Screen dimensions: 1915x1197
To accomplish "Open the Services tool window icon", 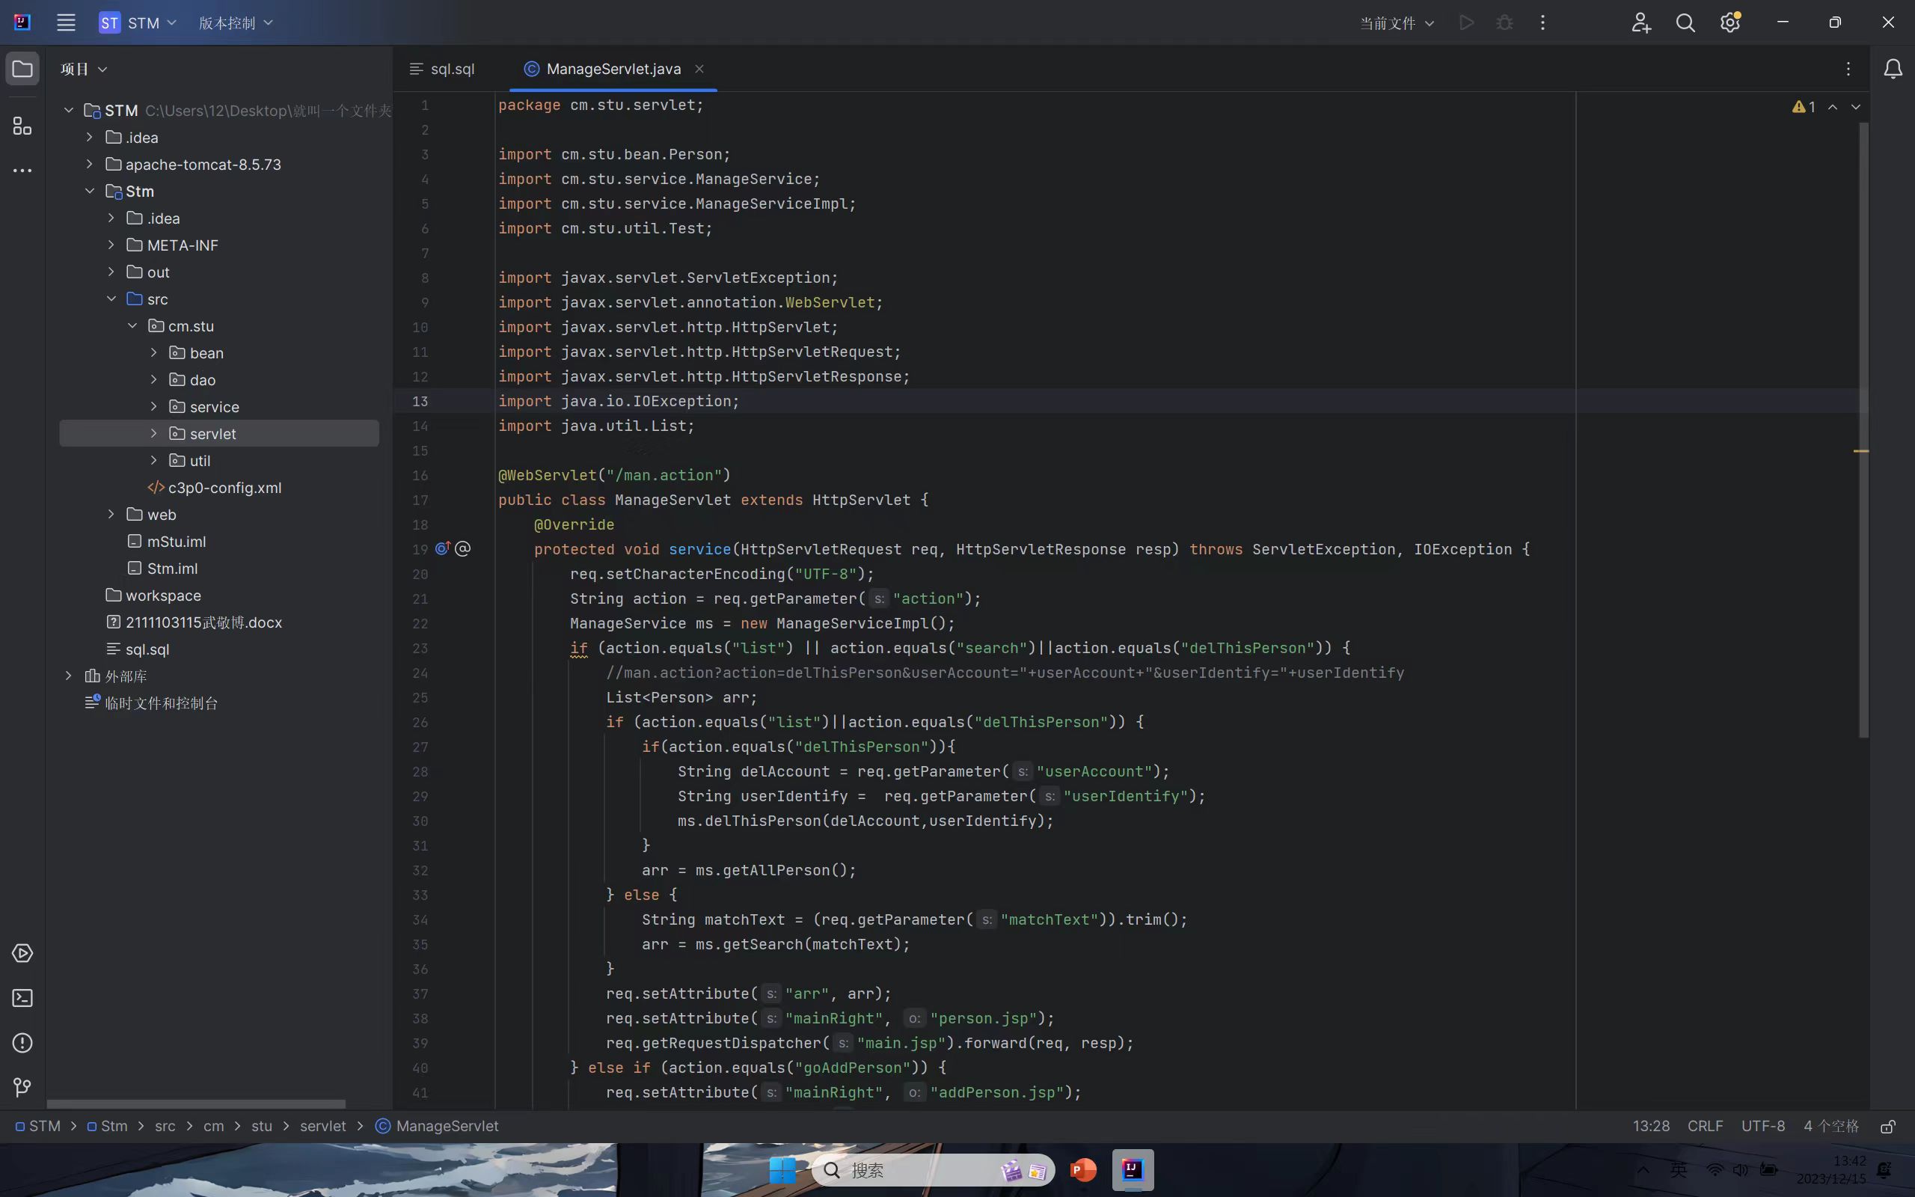I will pos(22,953).
